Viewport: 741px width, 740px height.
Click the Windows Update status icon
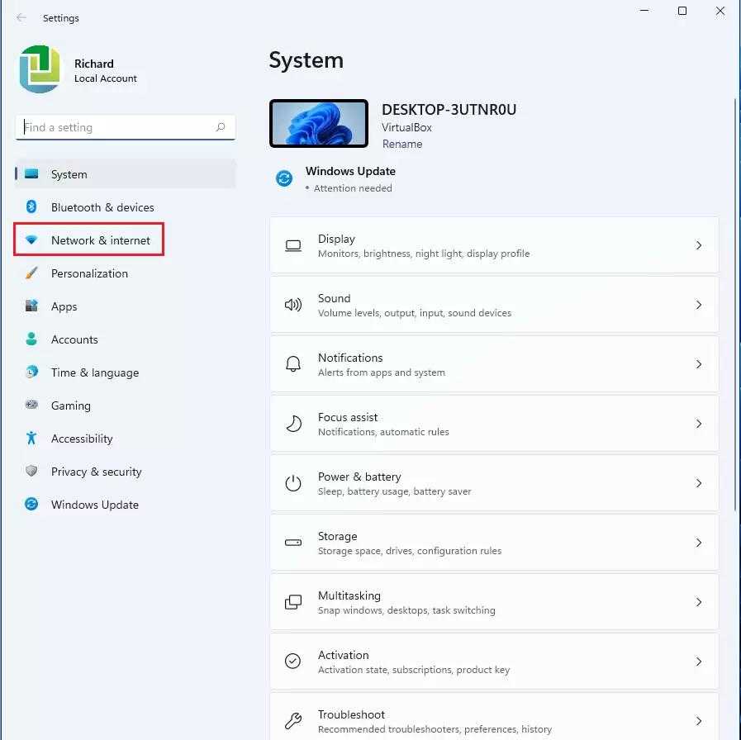tap(284, 178)
